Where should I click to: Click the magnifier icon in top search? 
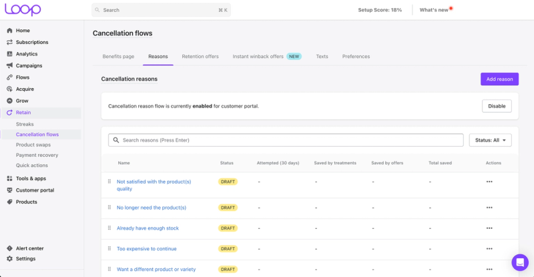(x=97, y=10)
